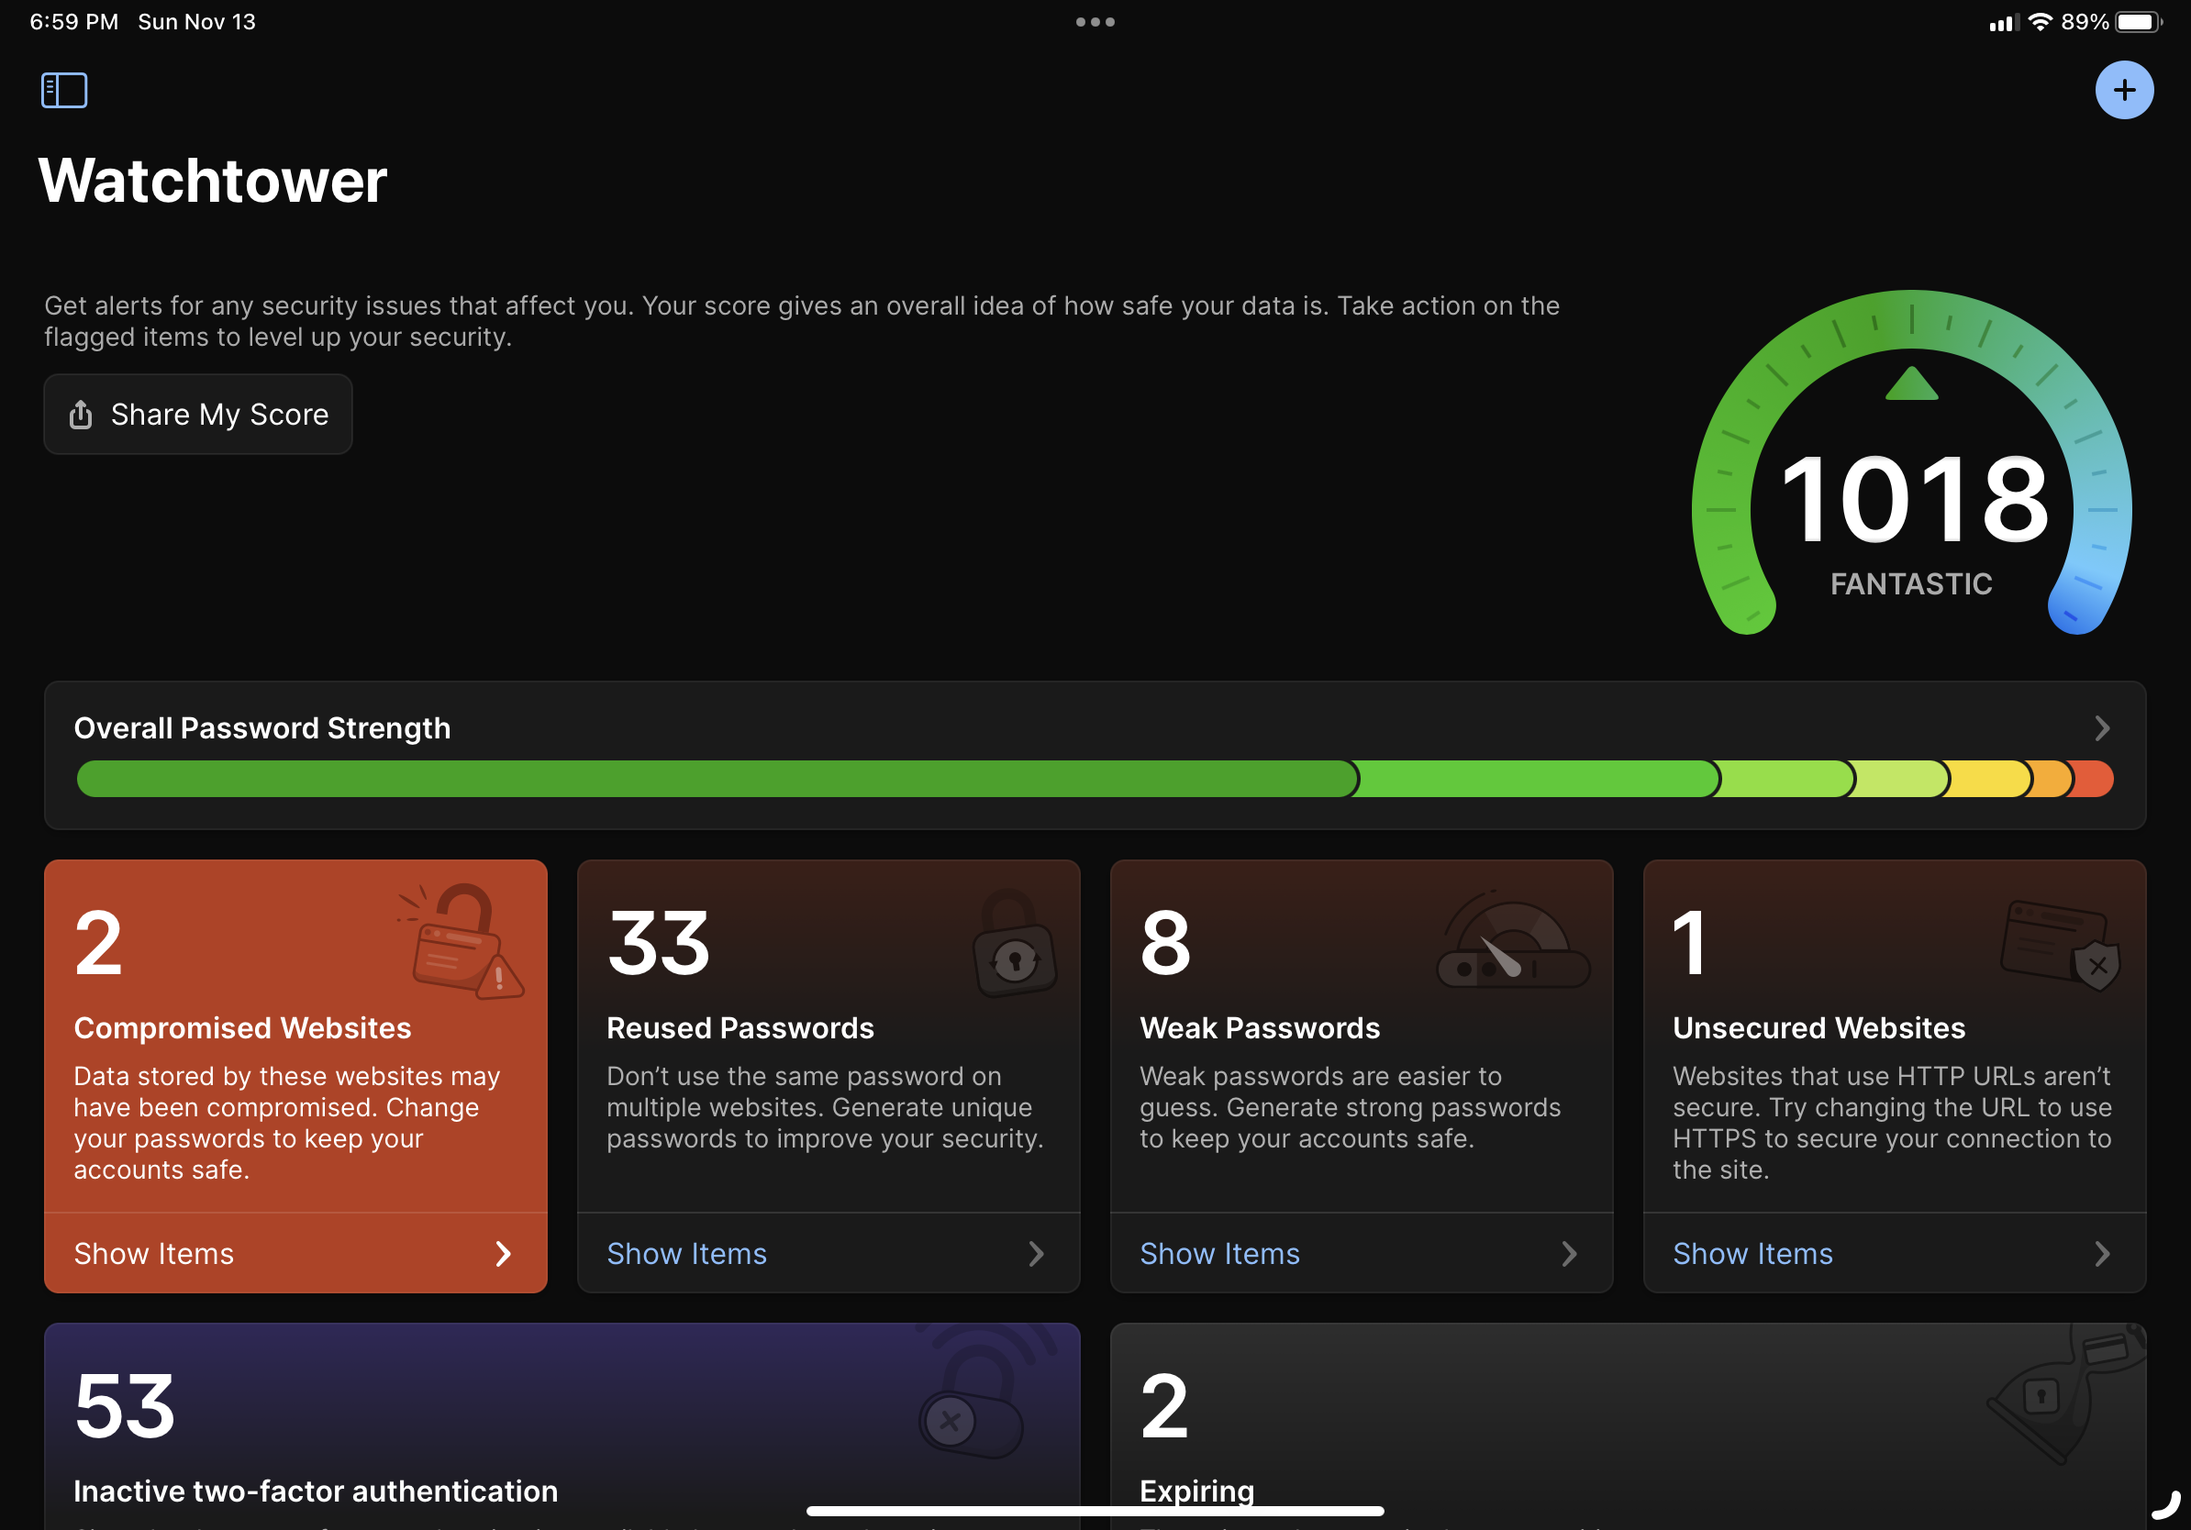
Task: Click the yellow segment of strength bar
Action: click(1990, 779)
